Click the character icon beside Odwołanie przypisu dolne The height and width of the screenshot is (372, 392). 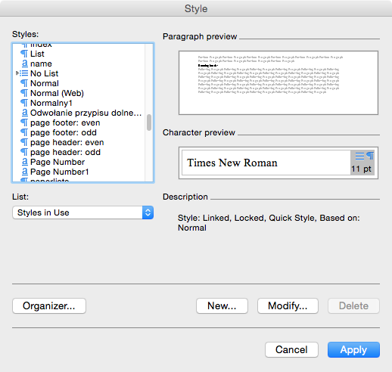[24, 113]
